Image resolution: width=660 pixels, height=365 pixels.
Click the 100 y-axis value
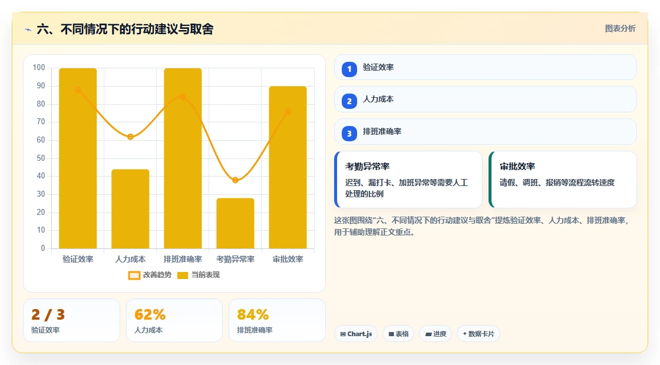coord(39,68)
